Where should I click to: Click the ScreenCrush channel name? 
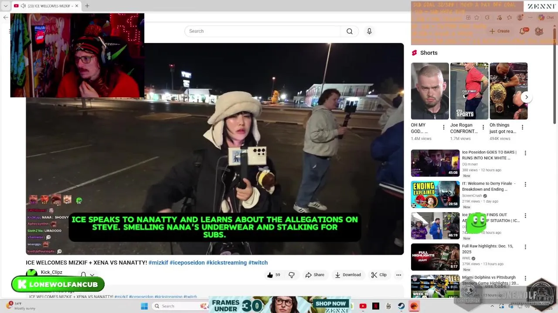(472, 196)
